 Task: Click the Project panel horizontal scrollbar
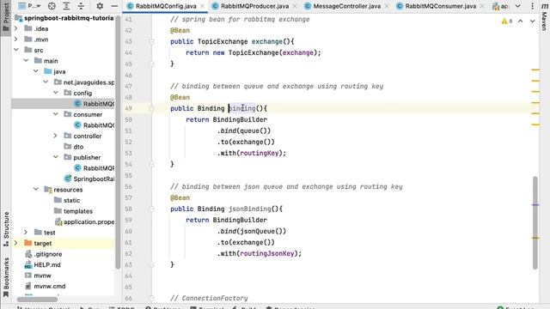pyautogui.click(x=37, y=300)
